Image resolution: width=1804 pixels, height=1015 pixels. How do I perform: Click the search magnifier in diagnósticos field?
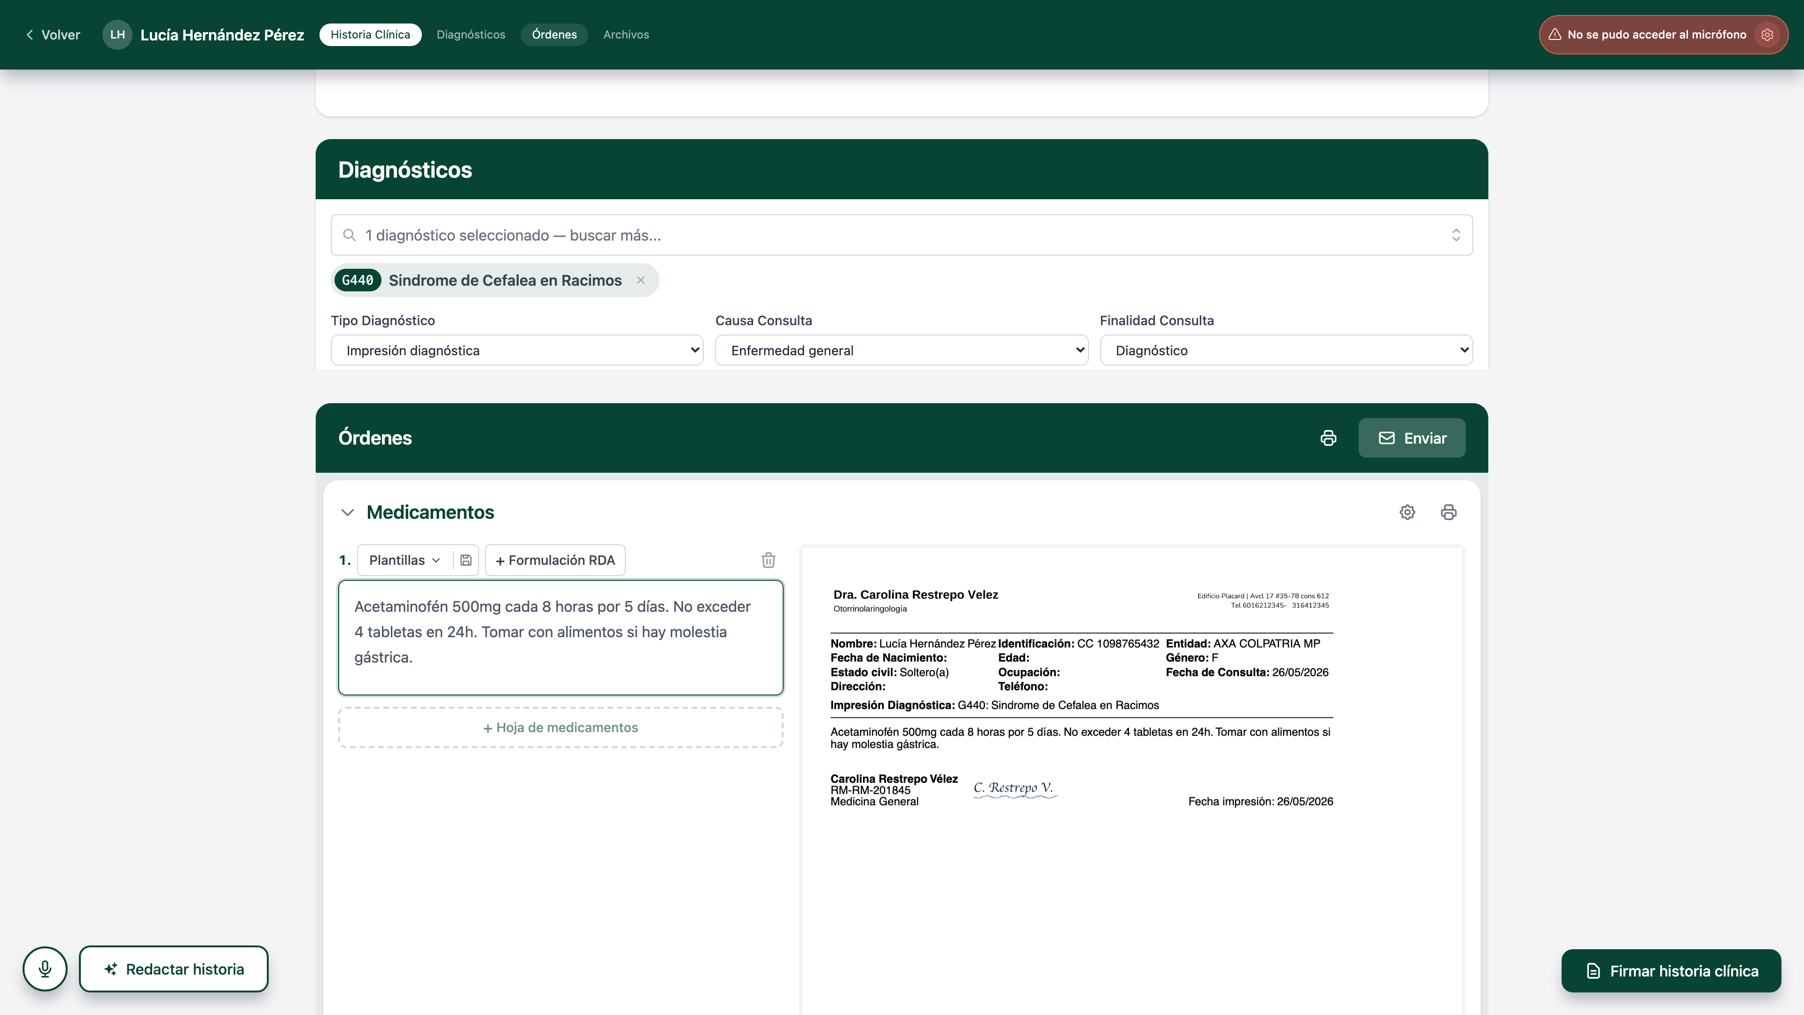click(x=349, y=235)
